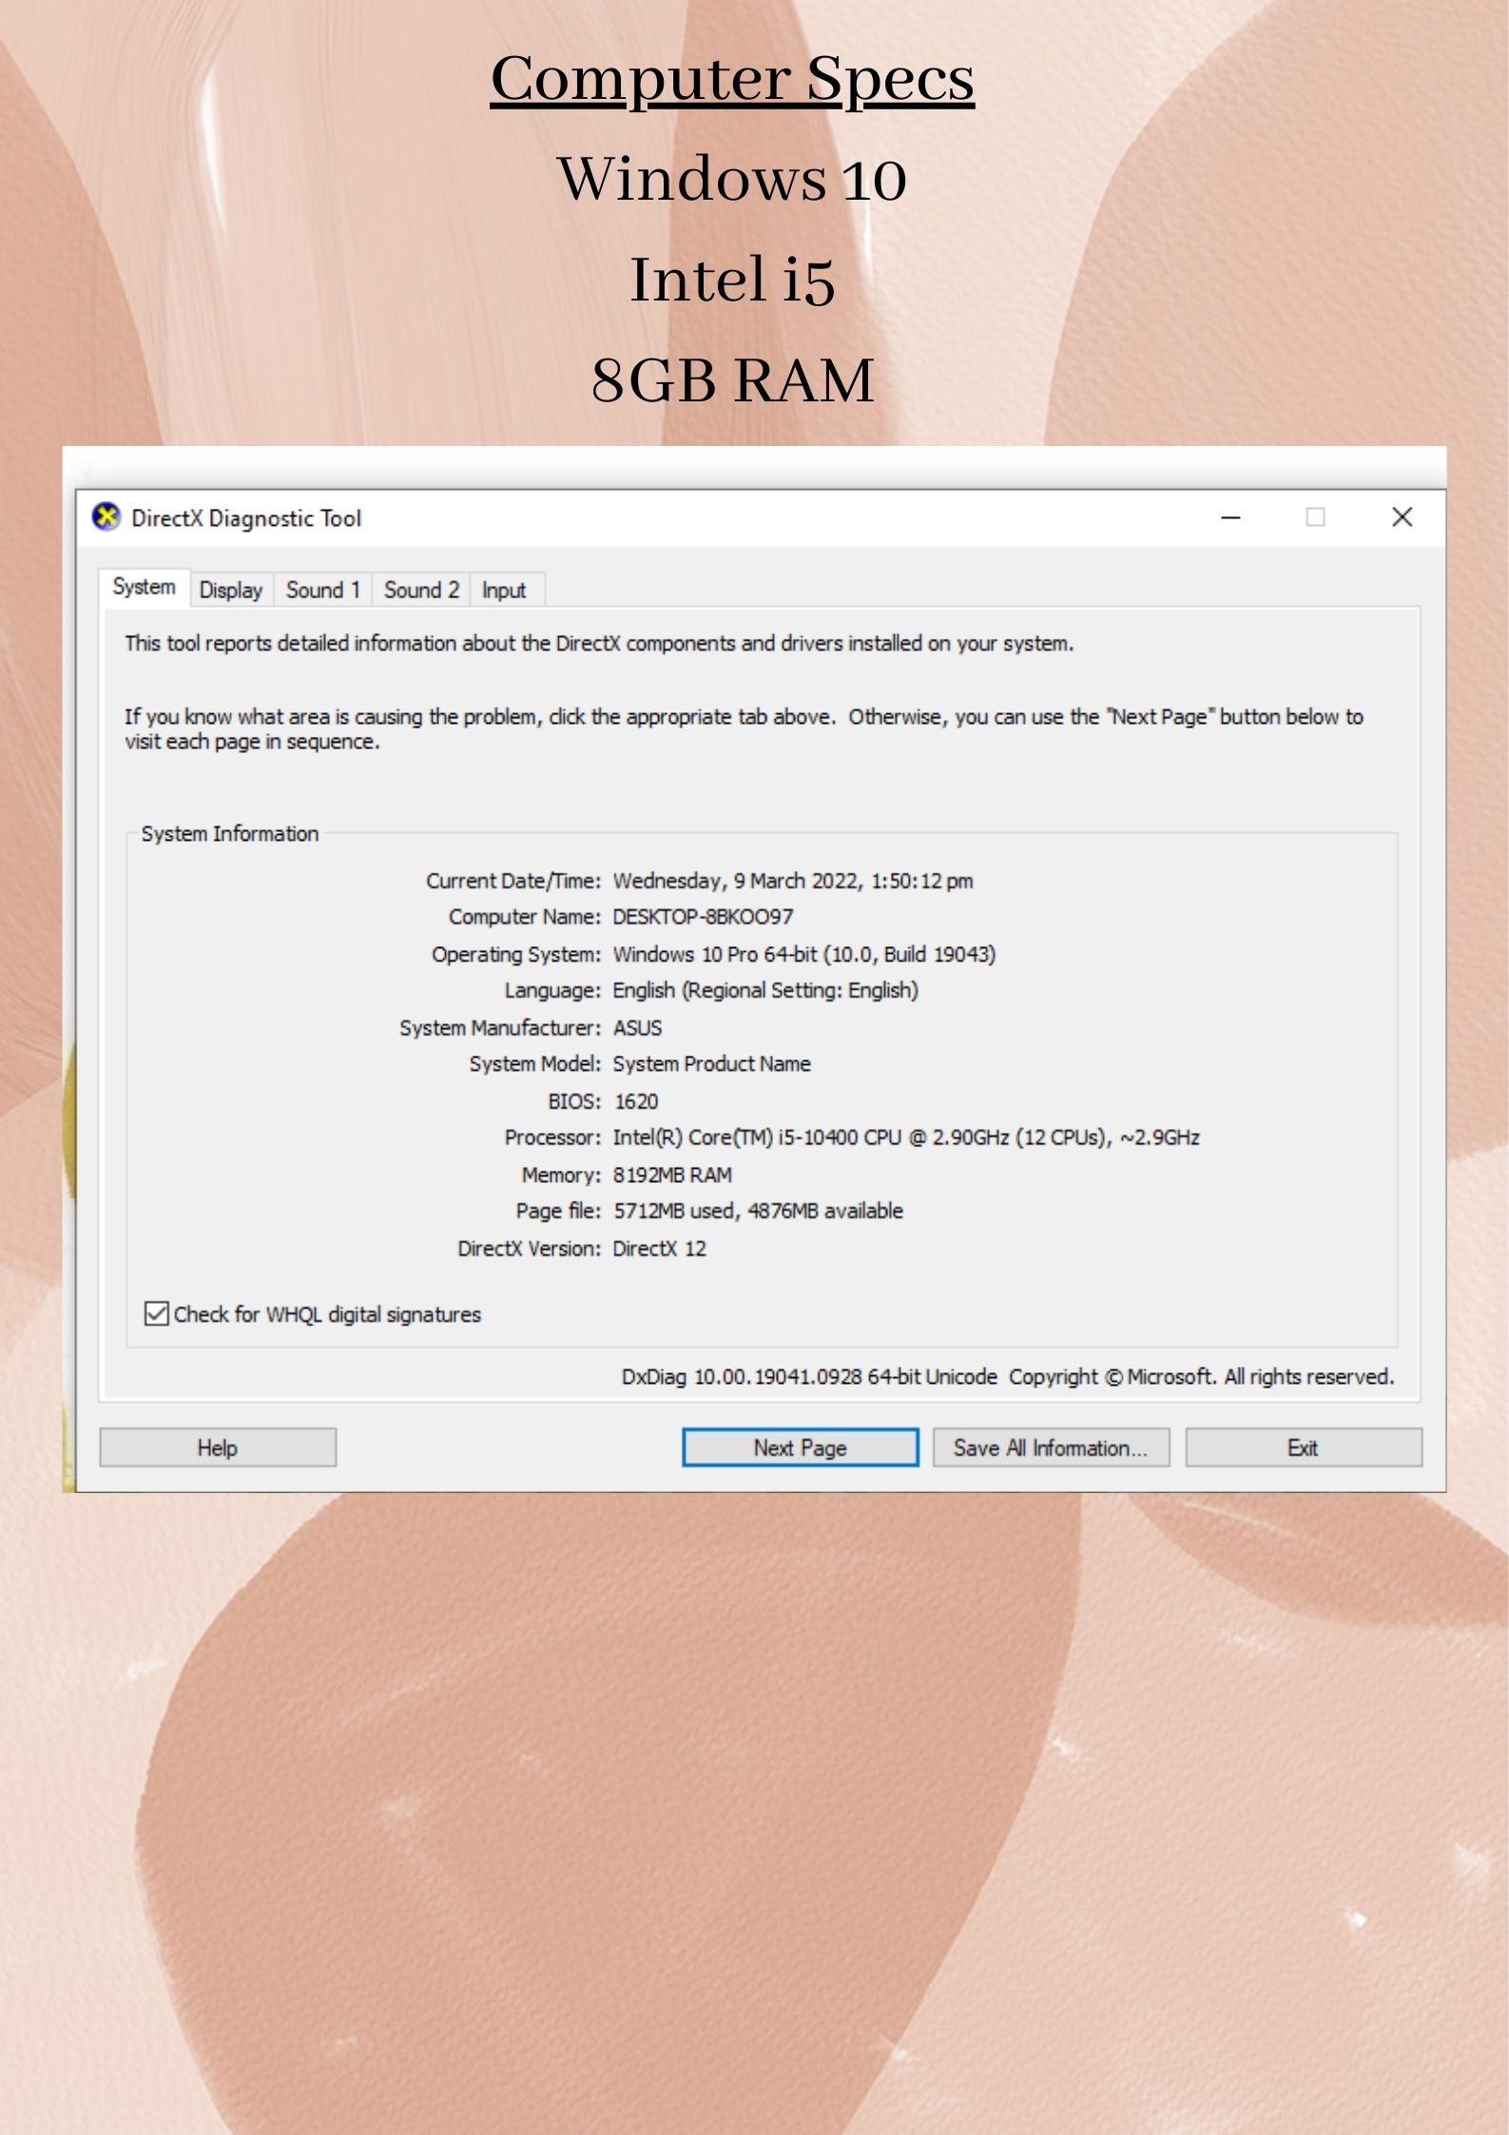Switch to the Display tab
Viewport: 1509px width, 2135px height.
click(x=231, y=590)
